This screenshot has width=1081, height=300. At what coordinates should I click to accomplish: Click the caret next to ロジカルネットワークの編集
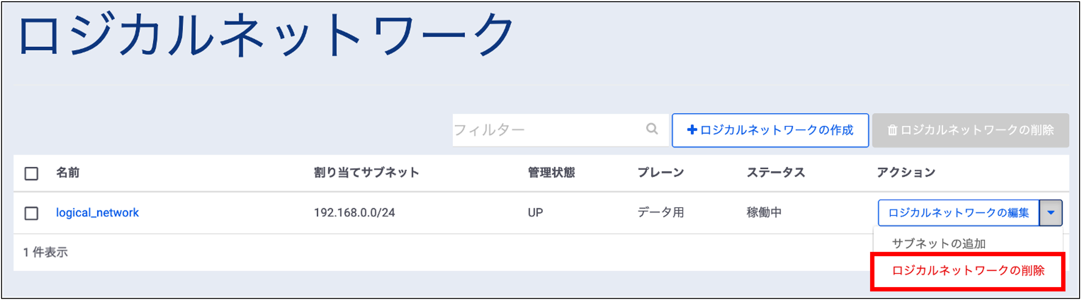coord(1050,213)
